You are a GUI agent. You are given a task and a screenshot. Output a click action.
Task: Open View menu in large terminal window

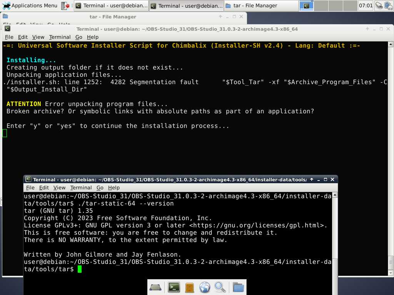click(38, 37)
